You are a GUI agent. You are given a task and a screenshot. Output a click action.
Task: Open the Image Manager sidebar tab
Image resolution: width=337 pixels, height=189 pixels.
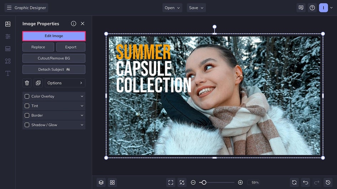(x=8, y=24)
